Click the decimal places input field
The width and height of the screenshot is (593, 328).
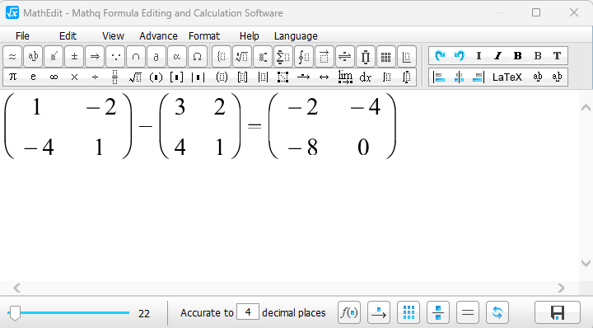[248, 312]
